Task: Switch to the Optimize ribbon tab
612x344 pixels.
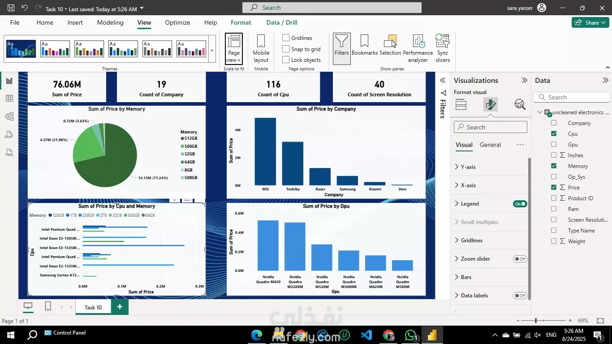Action: (x=177, y=22)
